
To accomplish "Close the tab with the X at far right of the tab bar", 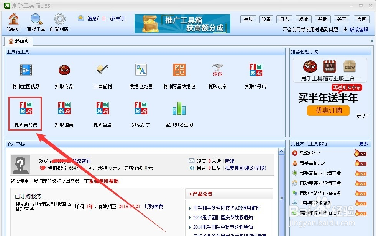I will (372, 41).
